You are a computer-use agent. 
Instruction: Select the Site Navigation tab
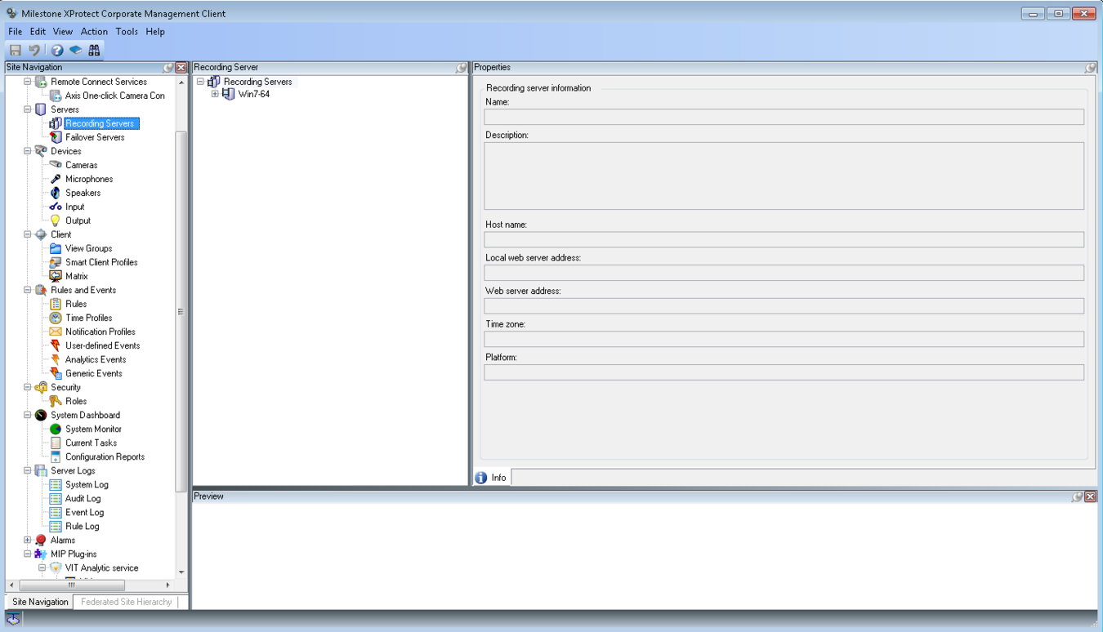(40, 602)
